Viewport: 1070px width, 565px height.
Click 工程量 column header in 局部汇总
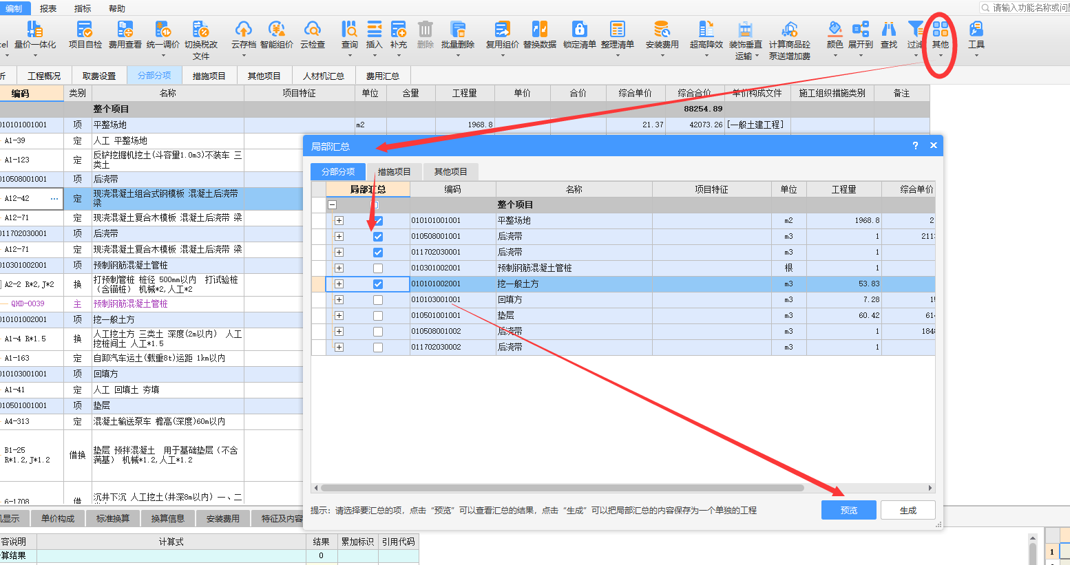[x=843, y=189]
